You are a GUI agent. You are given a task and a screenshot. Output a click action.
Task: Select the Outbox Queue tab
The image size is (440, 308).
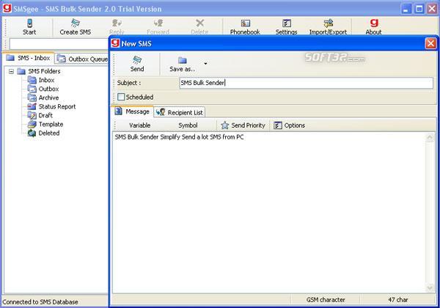(81, 59)
